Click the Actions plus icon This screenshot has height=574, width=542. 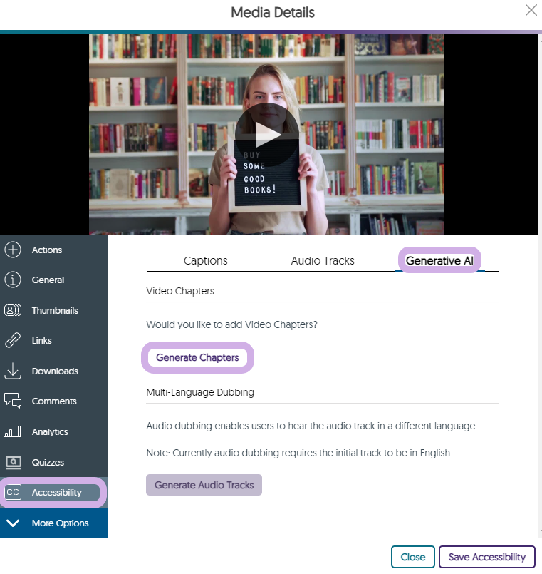point(13,250)
